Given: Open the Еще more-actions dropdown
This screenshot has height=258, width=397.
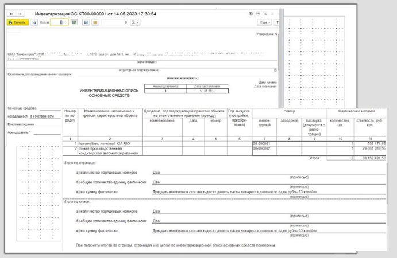Looking at the screenshot, I should point(265,22).
